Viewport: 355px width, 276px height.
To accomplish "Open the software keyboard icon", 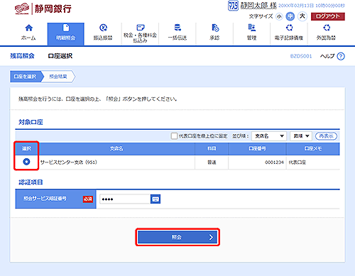I will click(x=155, y=199).
